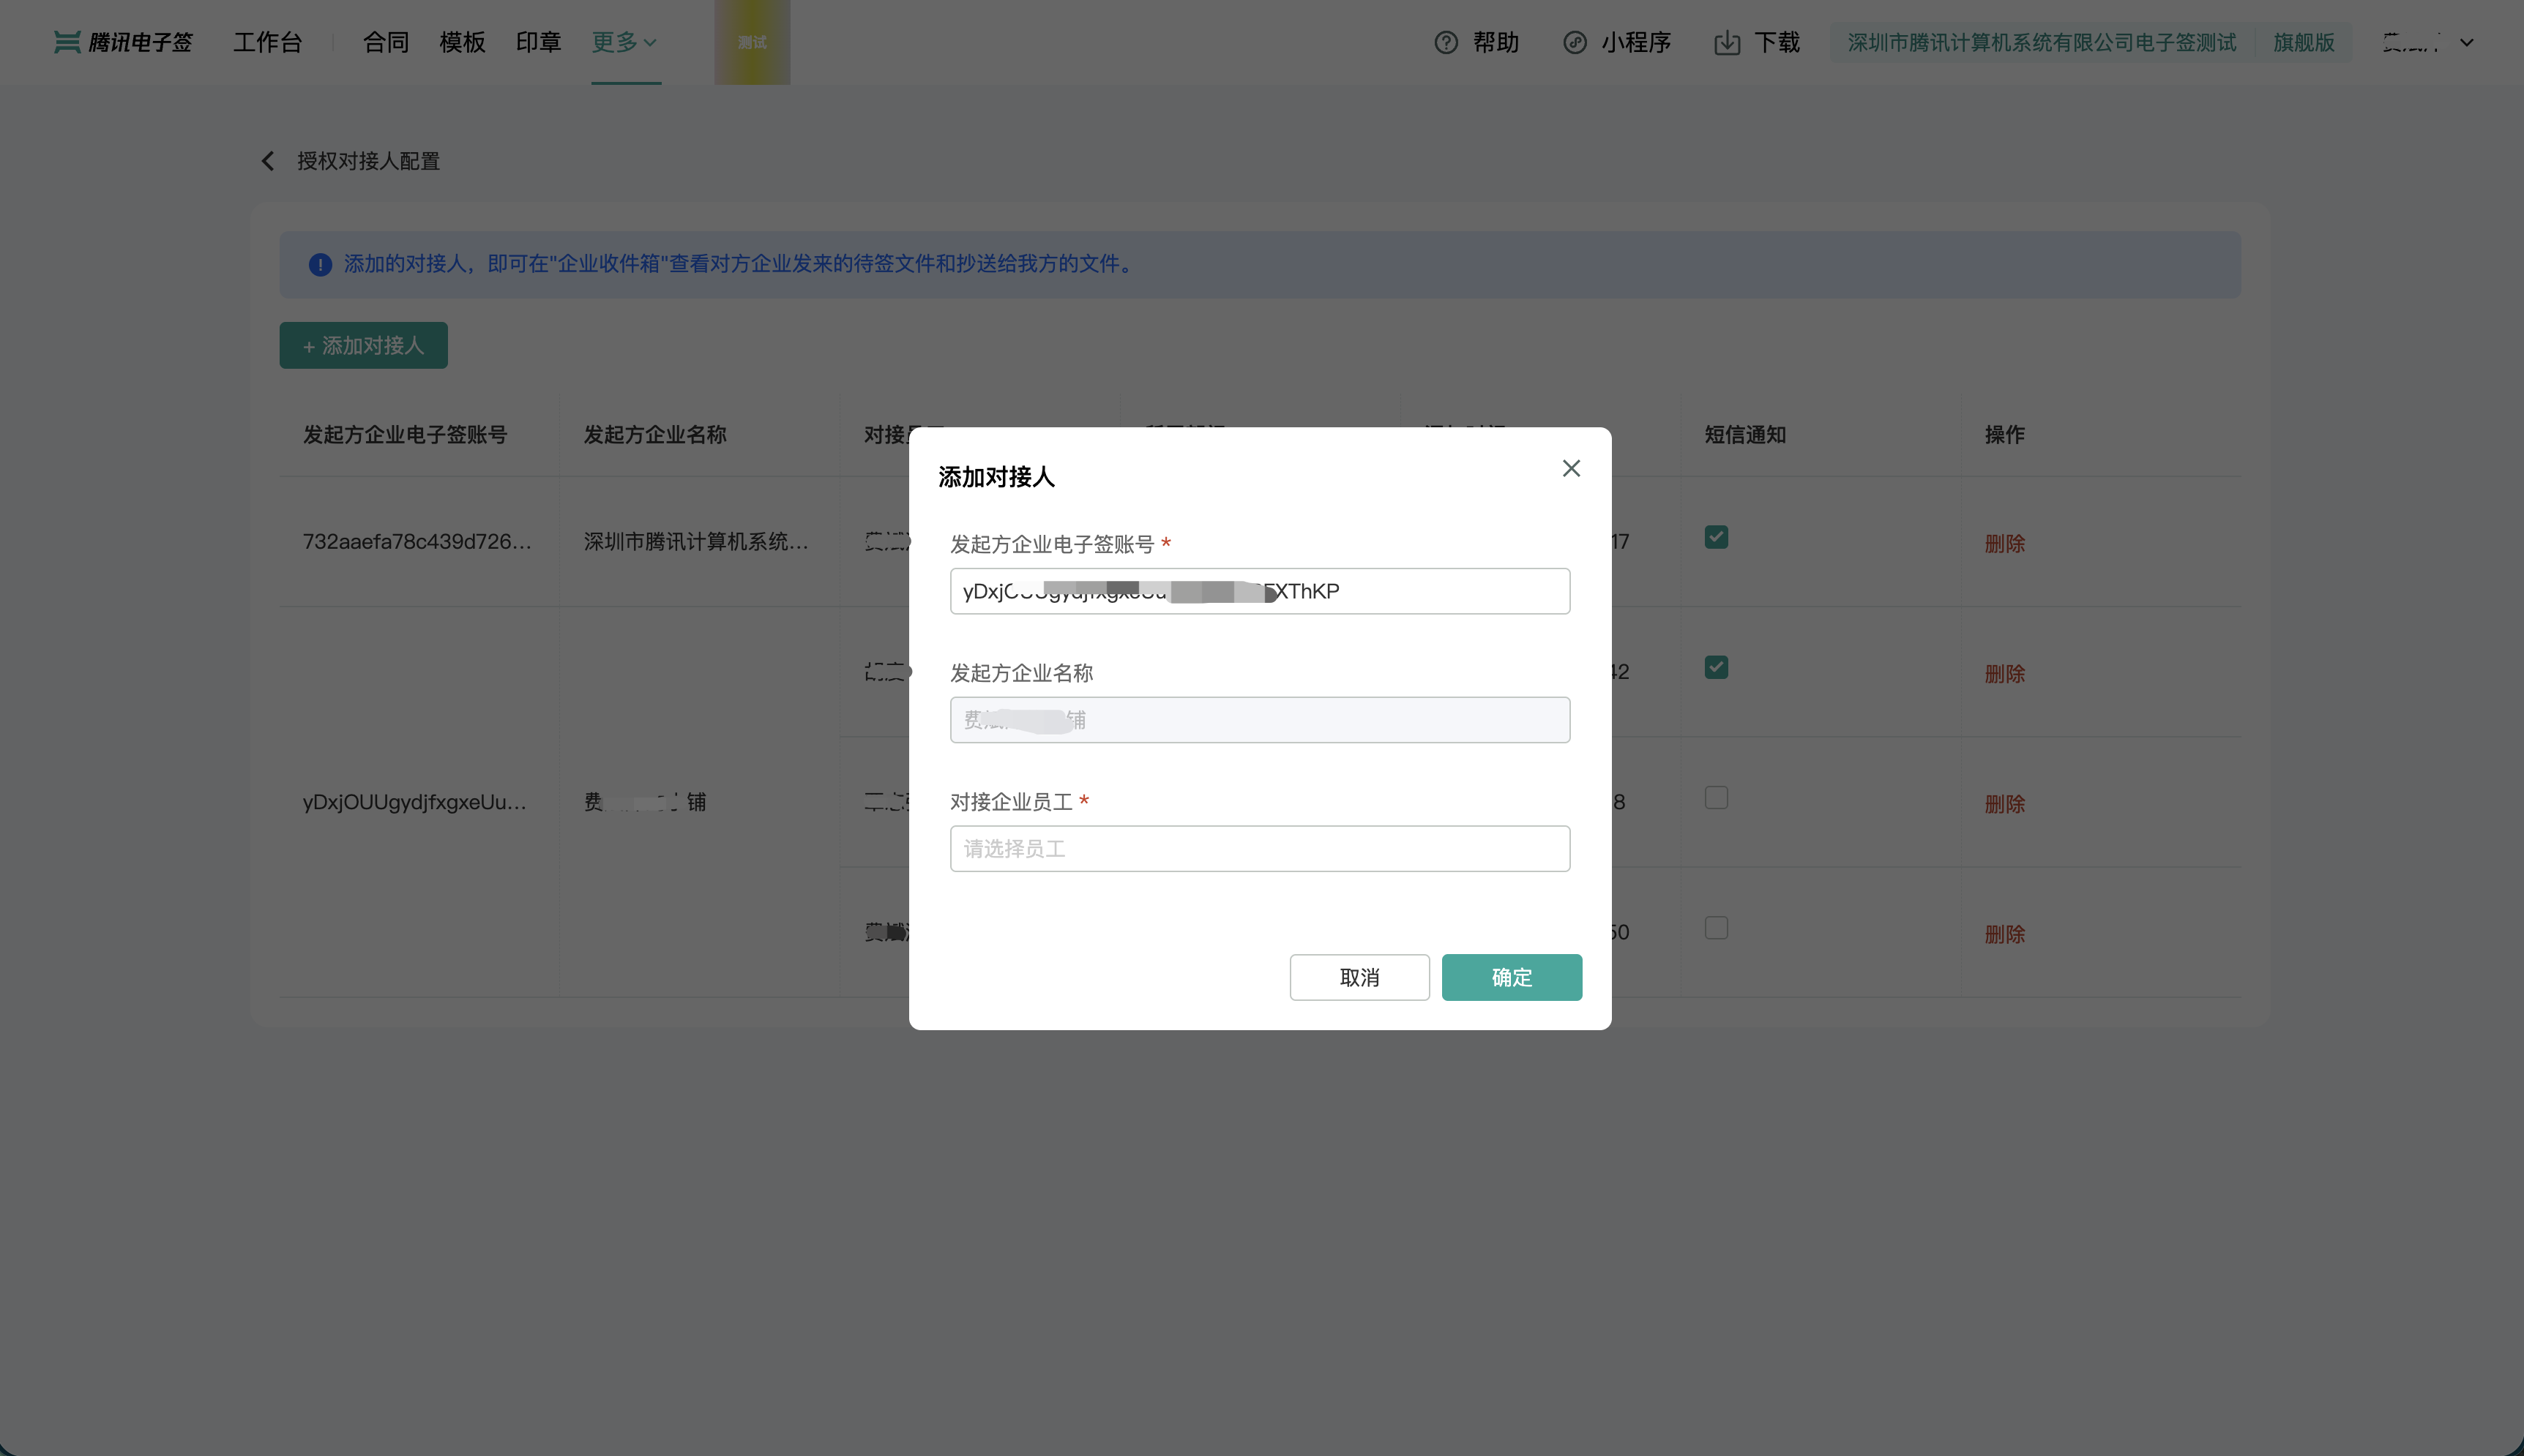Click the 添加对接人 green button
2524x1456 pixels.
click(363, 345)
